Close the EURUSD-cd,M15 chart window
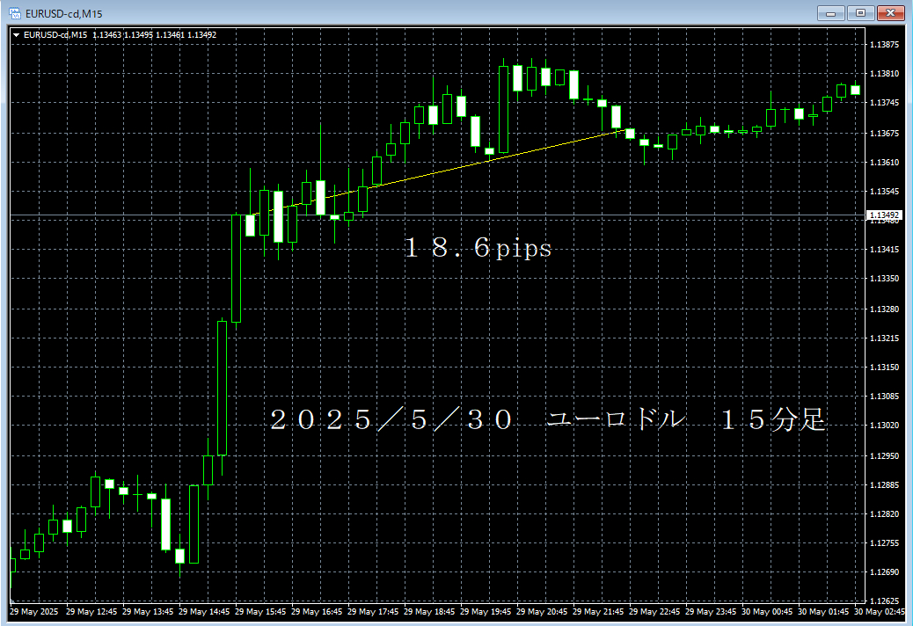Viewport: 913px width, 626px height. tap(889, 12)
